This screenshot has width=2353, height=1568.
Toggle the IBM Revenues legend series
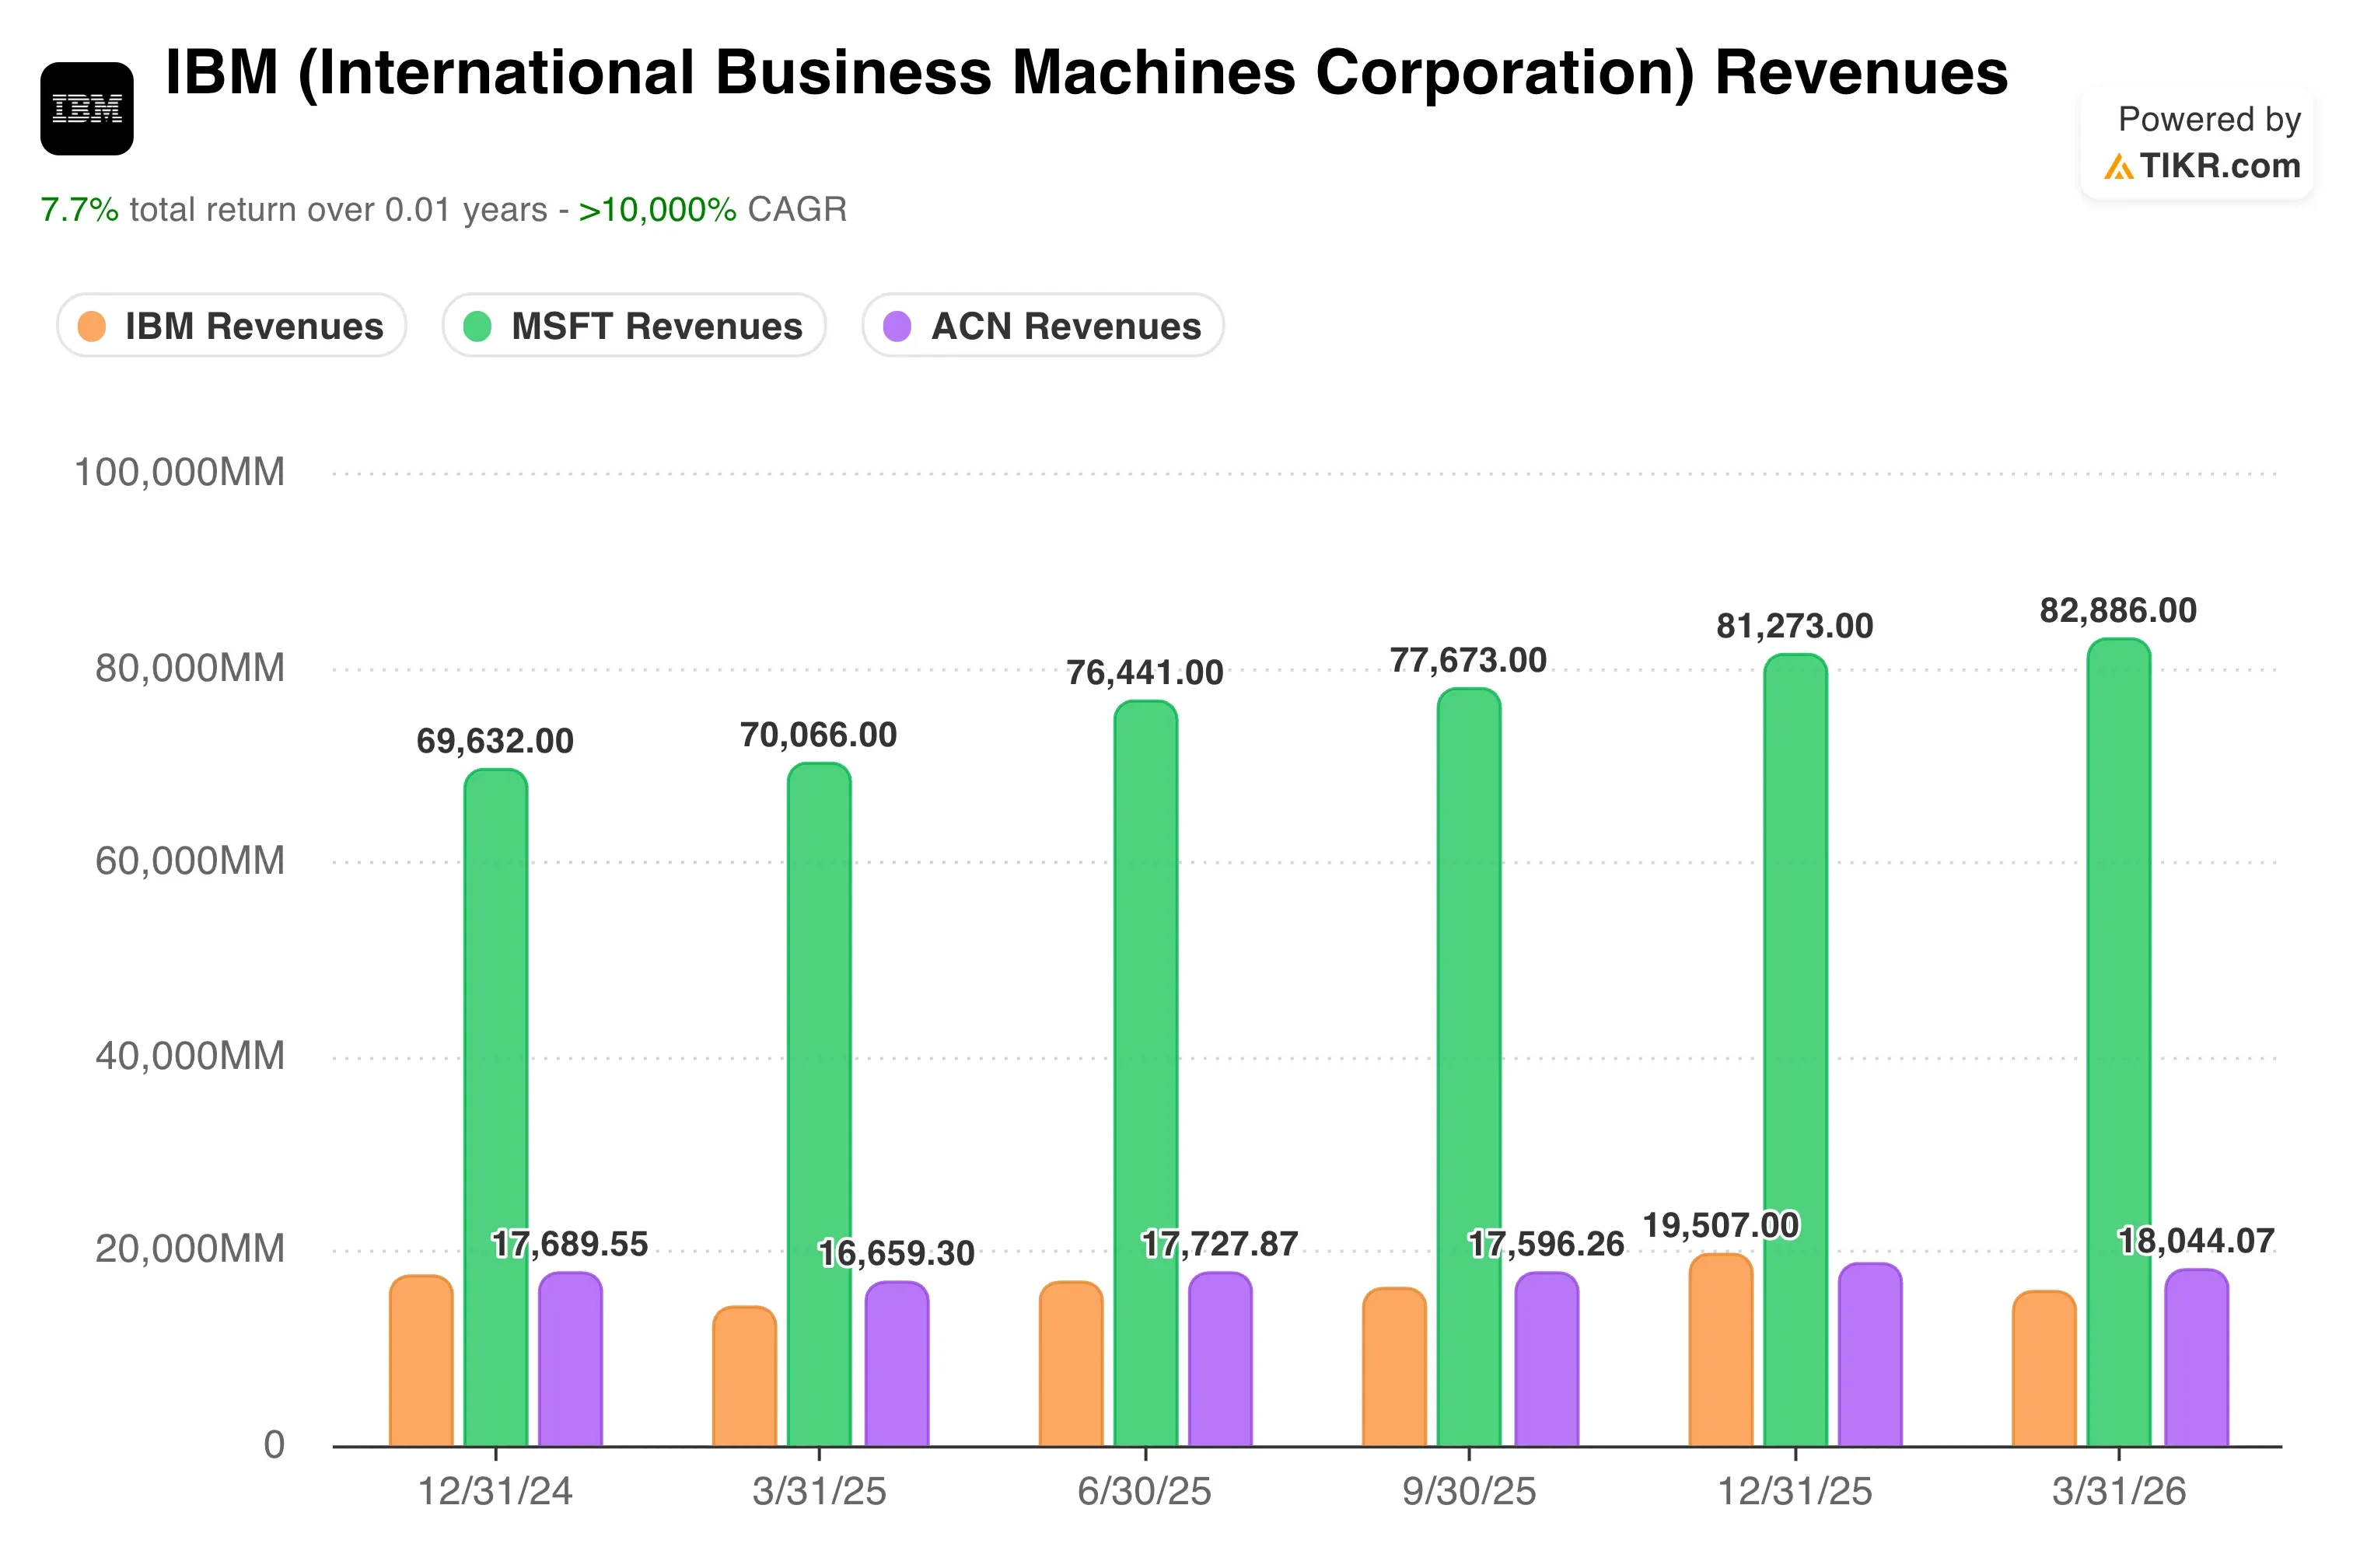pos(231,326)
